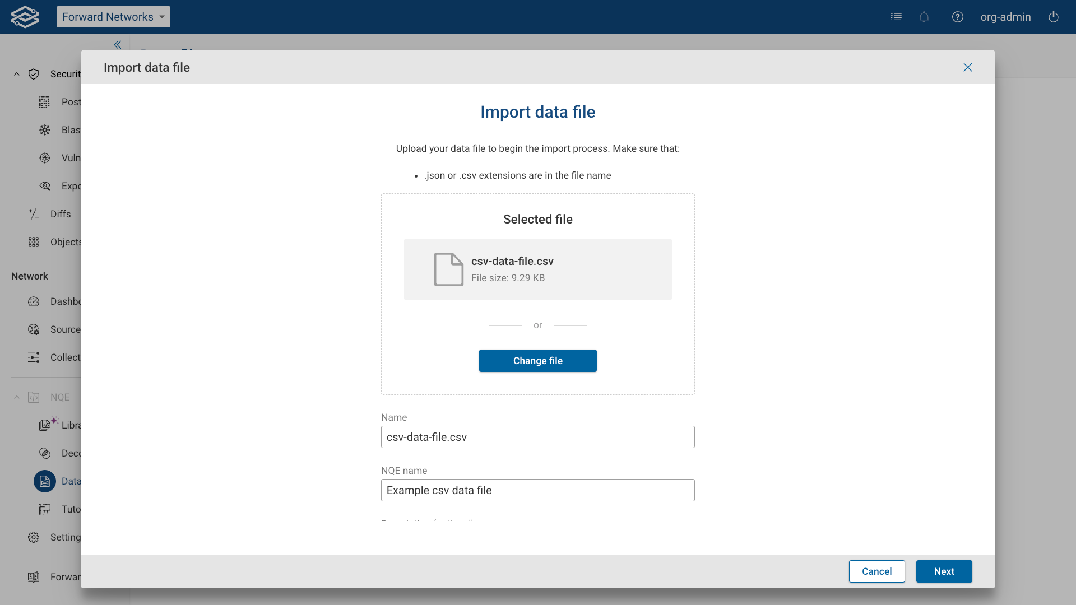The height and width of the screenshot is (605, 1076).
Task: Click the notifications bell icon
Action: point(924,17)
